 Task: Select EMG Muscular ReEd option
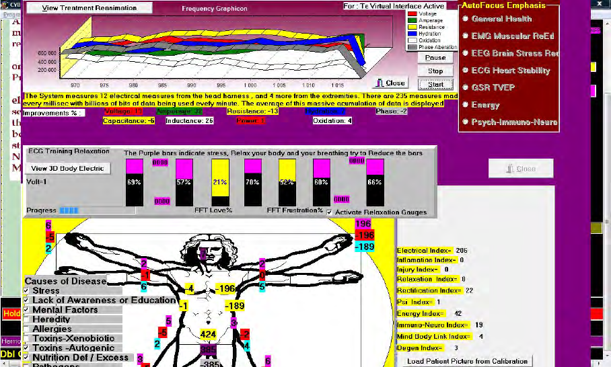(508, 36)
